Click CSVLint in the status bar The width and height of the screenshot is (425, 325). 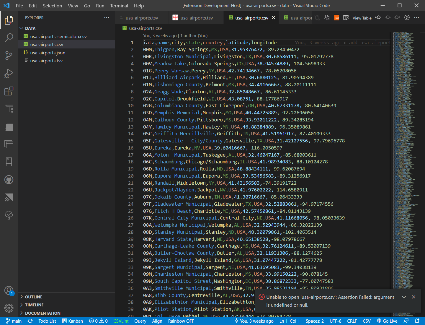121,321
